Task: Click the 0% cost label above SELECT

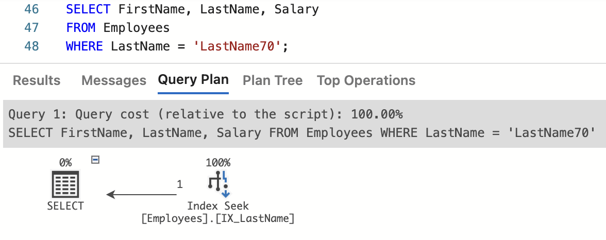Action: (65, 163)
